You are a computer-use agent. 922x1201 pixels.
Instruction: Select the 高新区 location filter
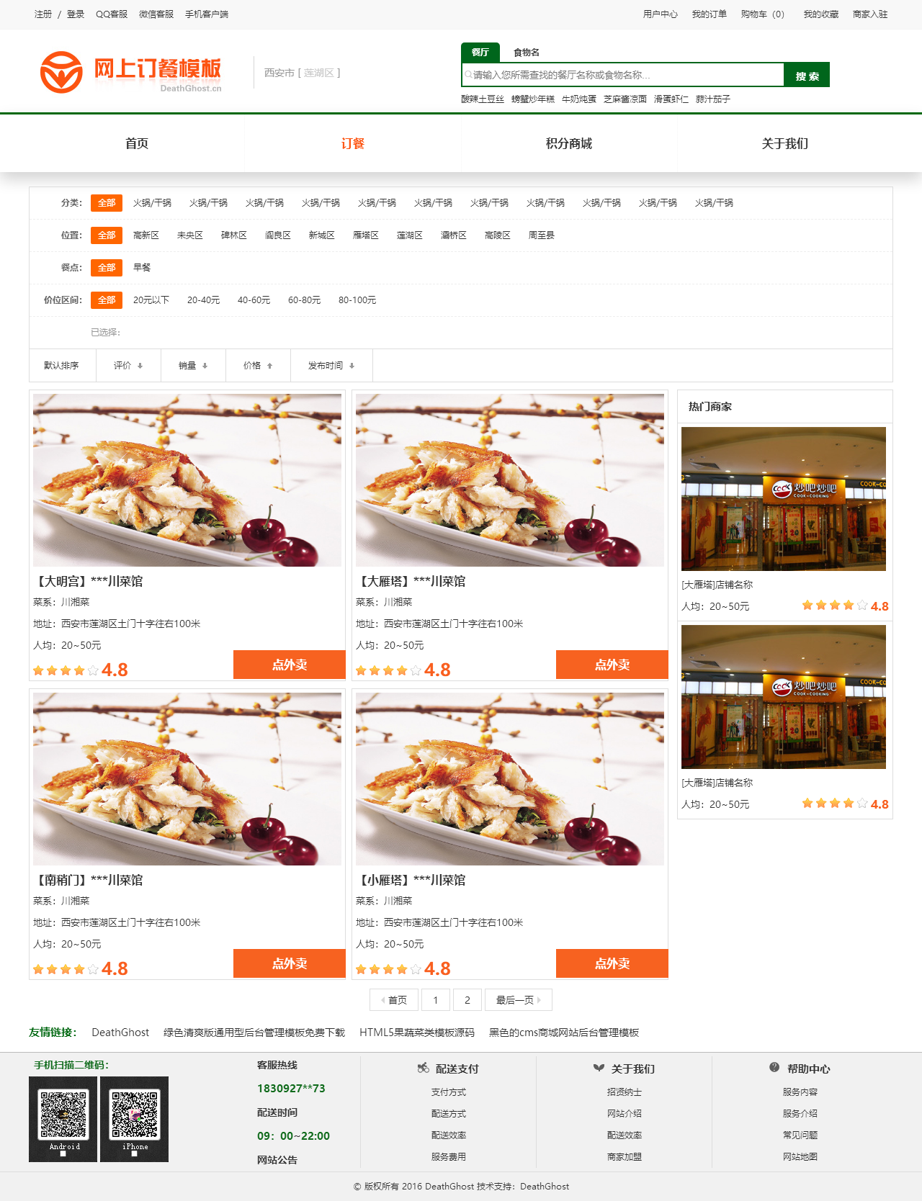(146, 235)
